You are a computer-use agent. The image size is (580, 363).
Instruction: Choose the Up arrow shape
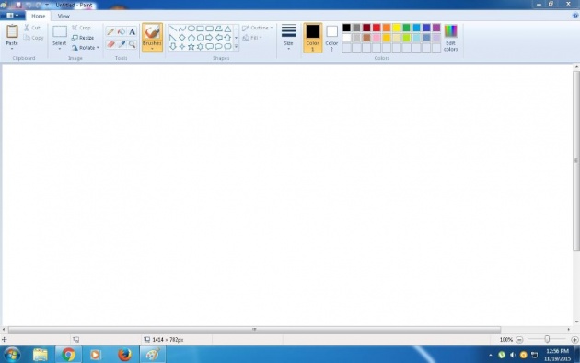[228, 38]
